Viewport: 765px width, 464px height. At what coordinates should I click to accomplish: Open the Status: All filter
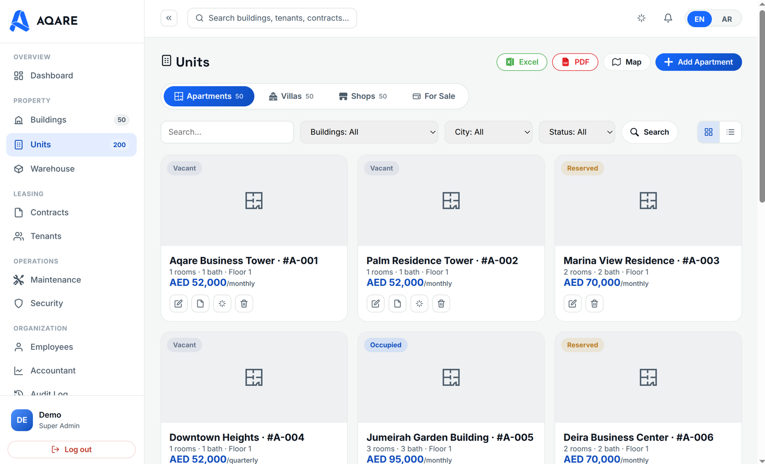click(x=577, y=132)
